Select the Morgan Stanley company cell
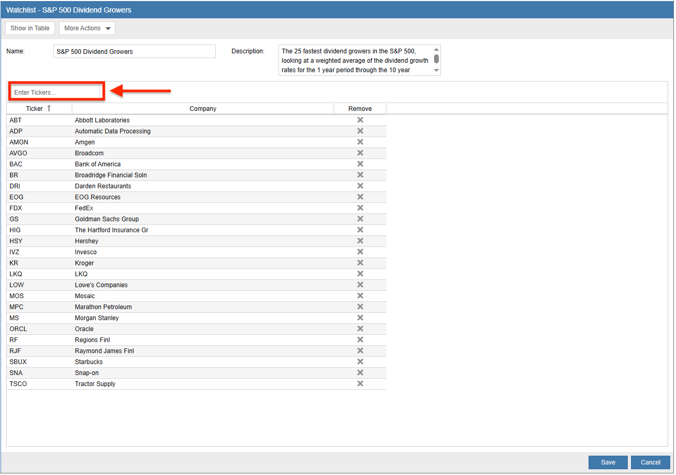The width and height of the screenshot is (676, 475). (x=203, y=318)
